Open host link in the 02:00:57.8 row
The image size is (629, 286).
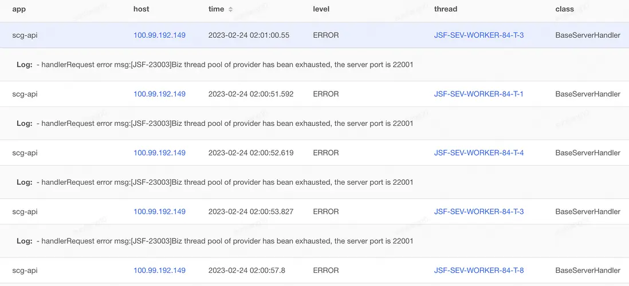159,271
